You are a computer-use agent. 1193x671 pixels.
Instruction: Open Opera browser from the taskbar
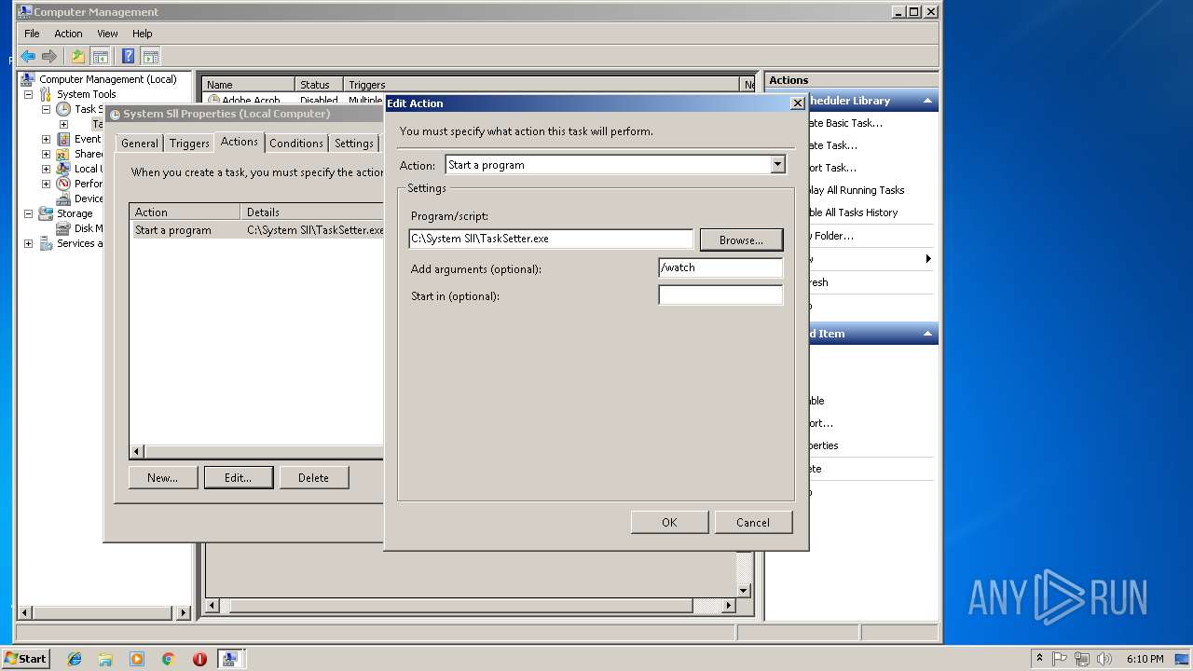pyautogui.click(x=199, y=659)
